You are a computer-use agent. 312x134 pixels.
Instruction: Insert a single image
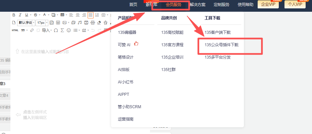click(x=64, y=23)
